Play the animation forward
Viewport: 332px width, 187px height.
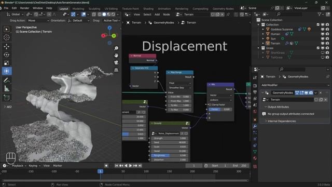pos(130,166)
